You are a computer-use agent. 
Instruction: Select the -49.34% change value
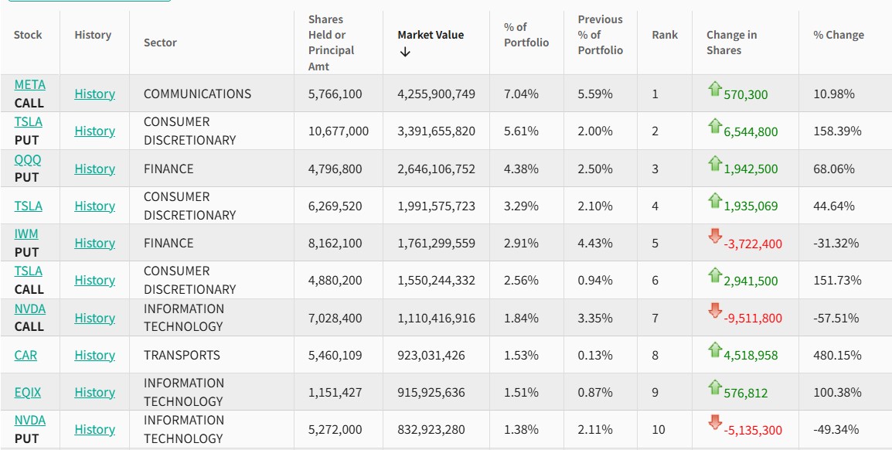(x=836, y=430)
